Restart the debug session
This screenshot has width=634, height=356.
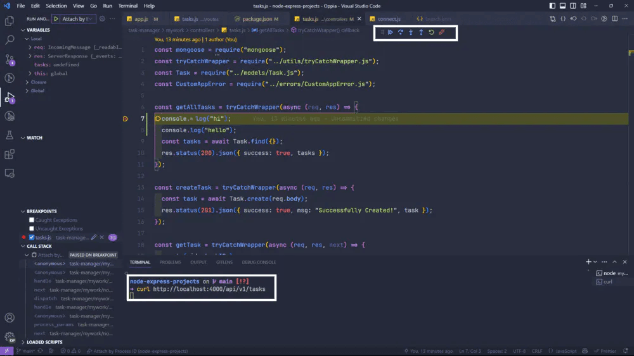pyautogui.click(x=431, y=32)
